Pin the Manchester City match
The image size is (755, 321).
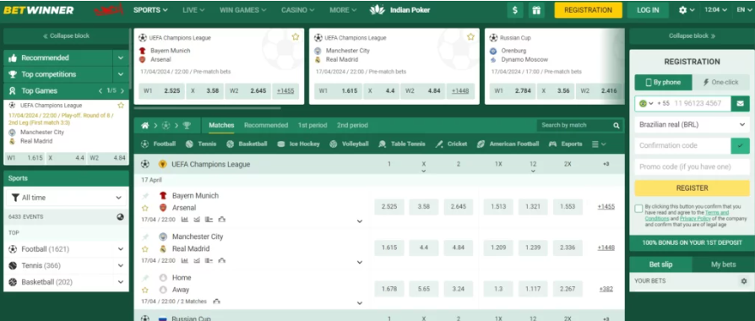coord(145,237)
